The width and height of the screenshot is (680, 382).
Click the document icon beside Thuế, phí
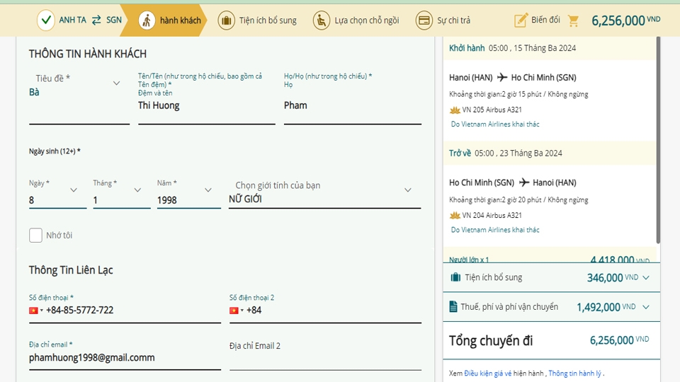coord(453,306)
